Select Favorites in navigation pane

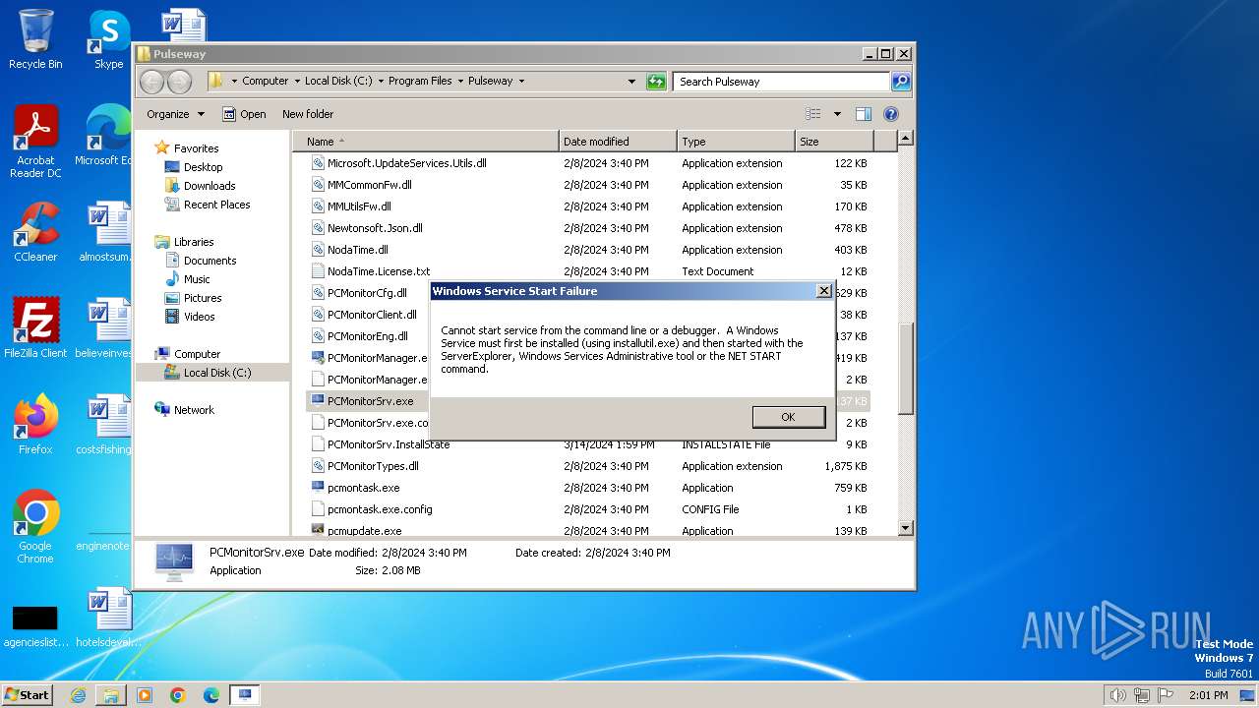pos(196,148)
